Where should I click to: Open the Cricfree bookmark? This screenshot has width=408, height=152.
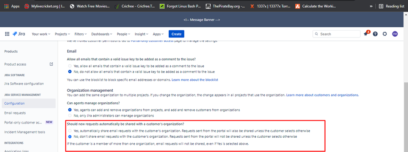pyautogui.click(x=135, y=6)
